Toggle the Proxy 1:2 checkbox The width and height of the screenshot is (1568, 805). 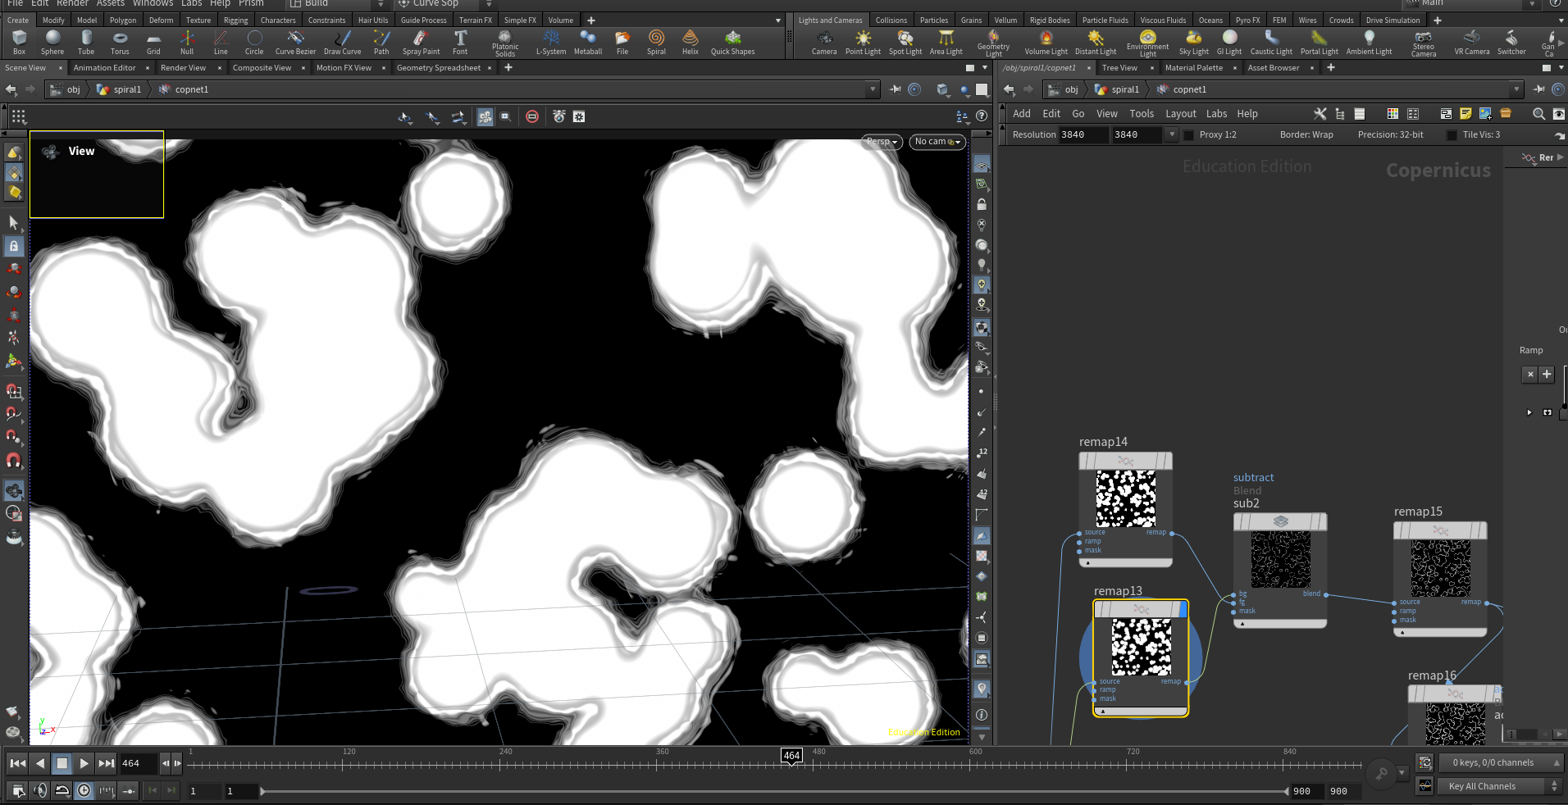(1189, 135)
